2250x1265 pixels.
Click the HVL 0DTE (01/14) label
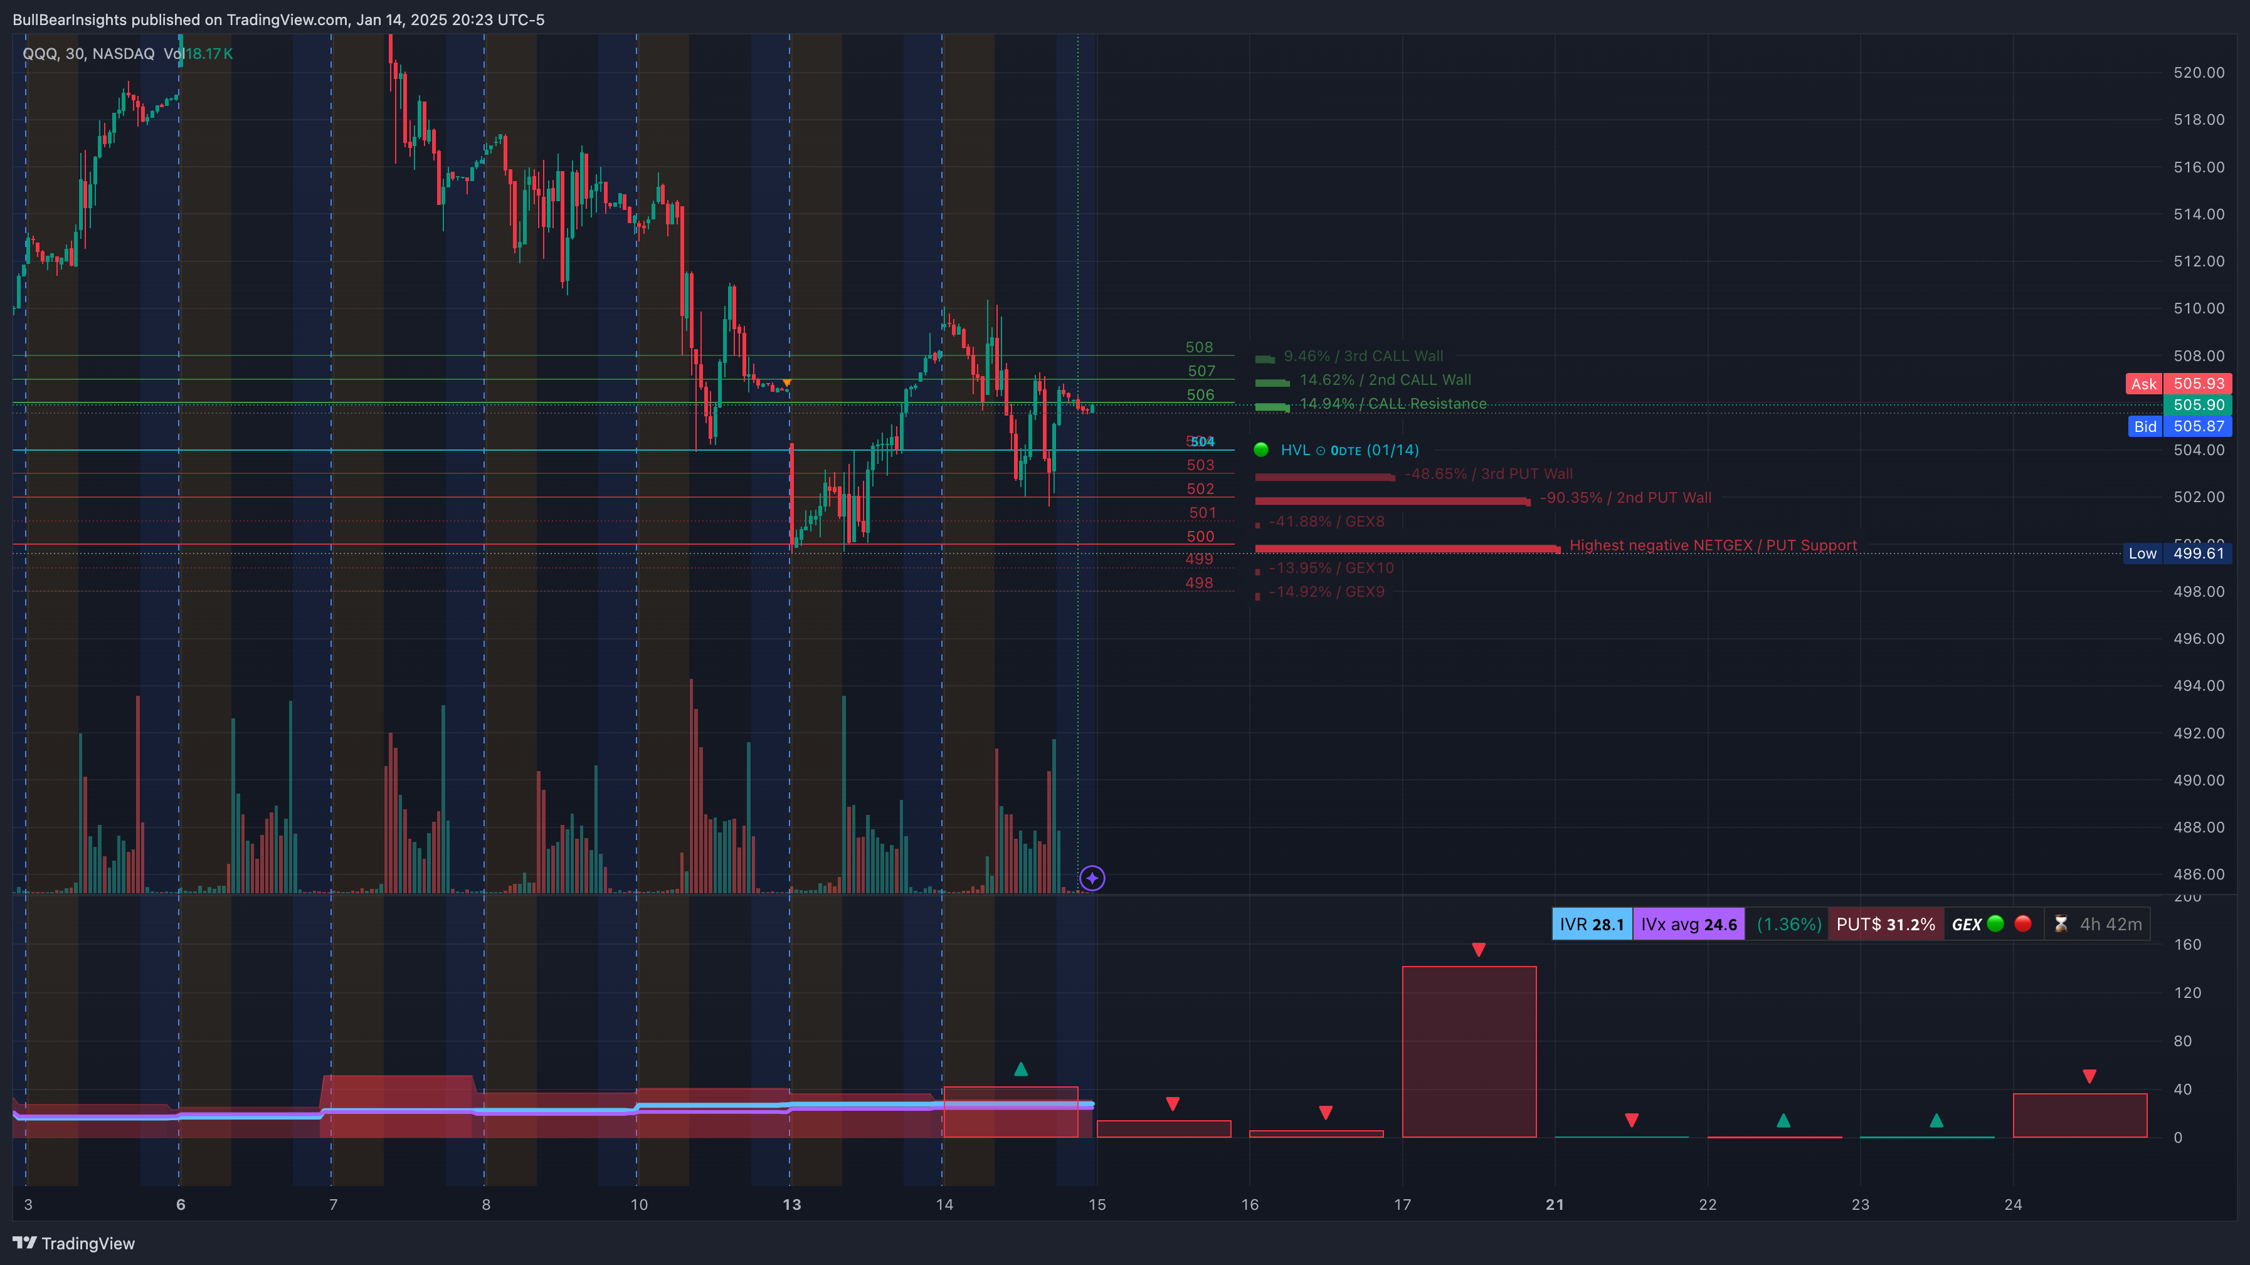coord(1349,449)
